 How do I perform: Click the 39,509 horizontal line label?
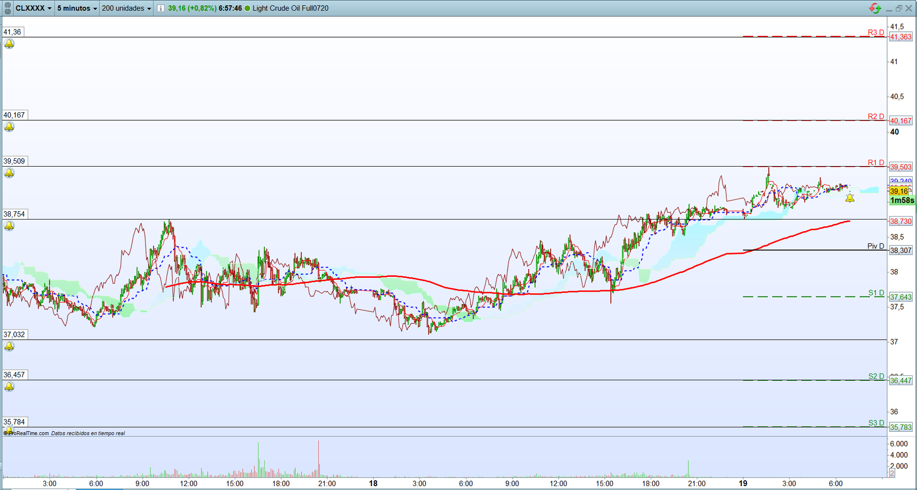14,161
